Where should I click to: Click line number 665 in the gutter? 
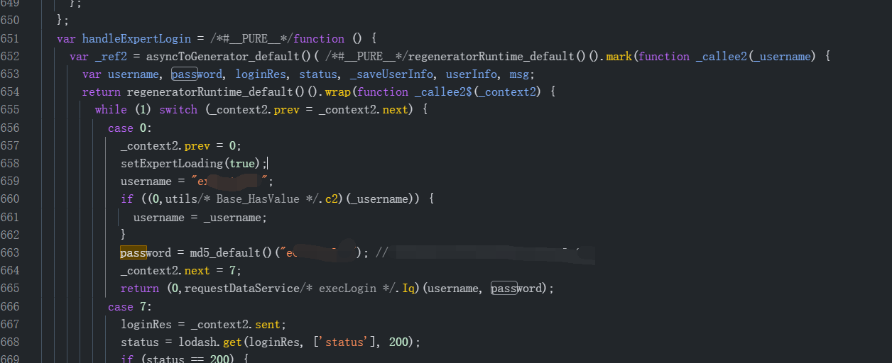[9, 288]
